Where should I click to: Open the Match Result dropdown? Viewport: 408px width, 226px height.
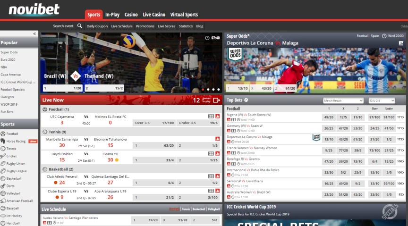click(x=343, y=100)
